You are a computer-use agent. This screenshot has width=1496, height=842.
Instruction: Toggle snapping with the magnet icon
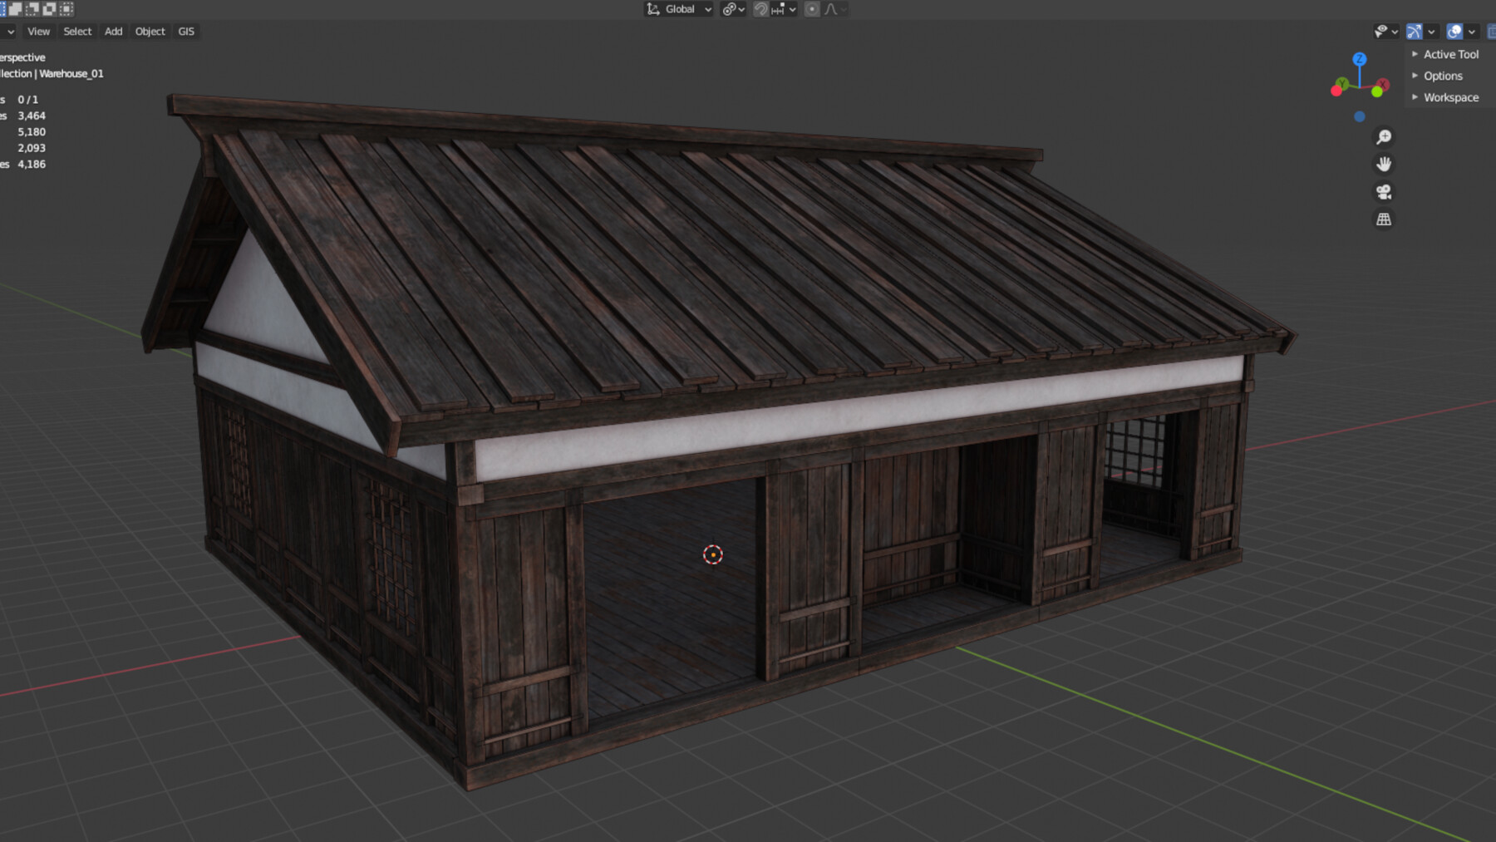coord(760,9)
